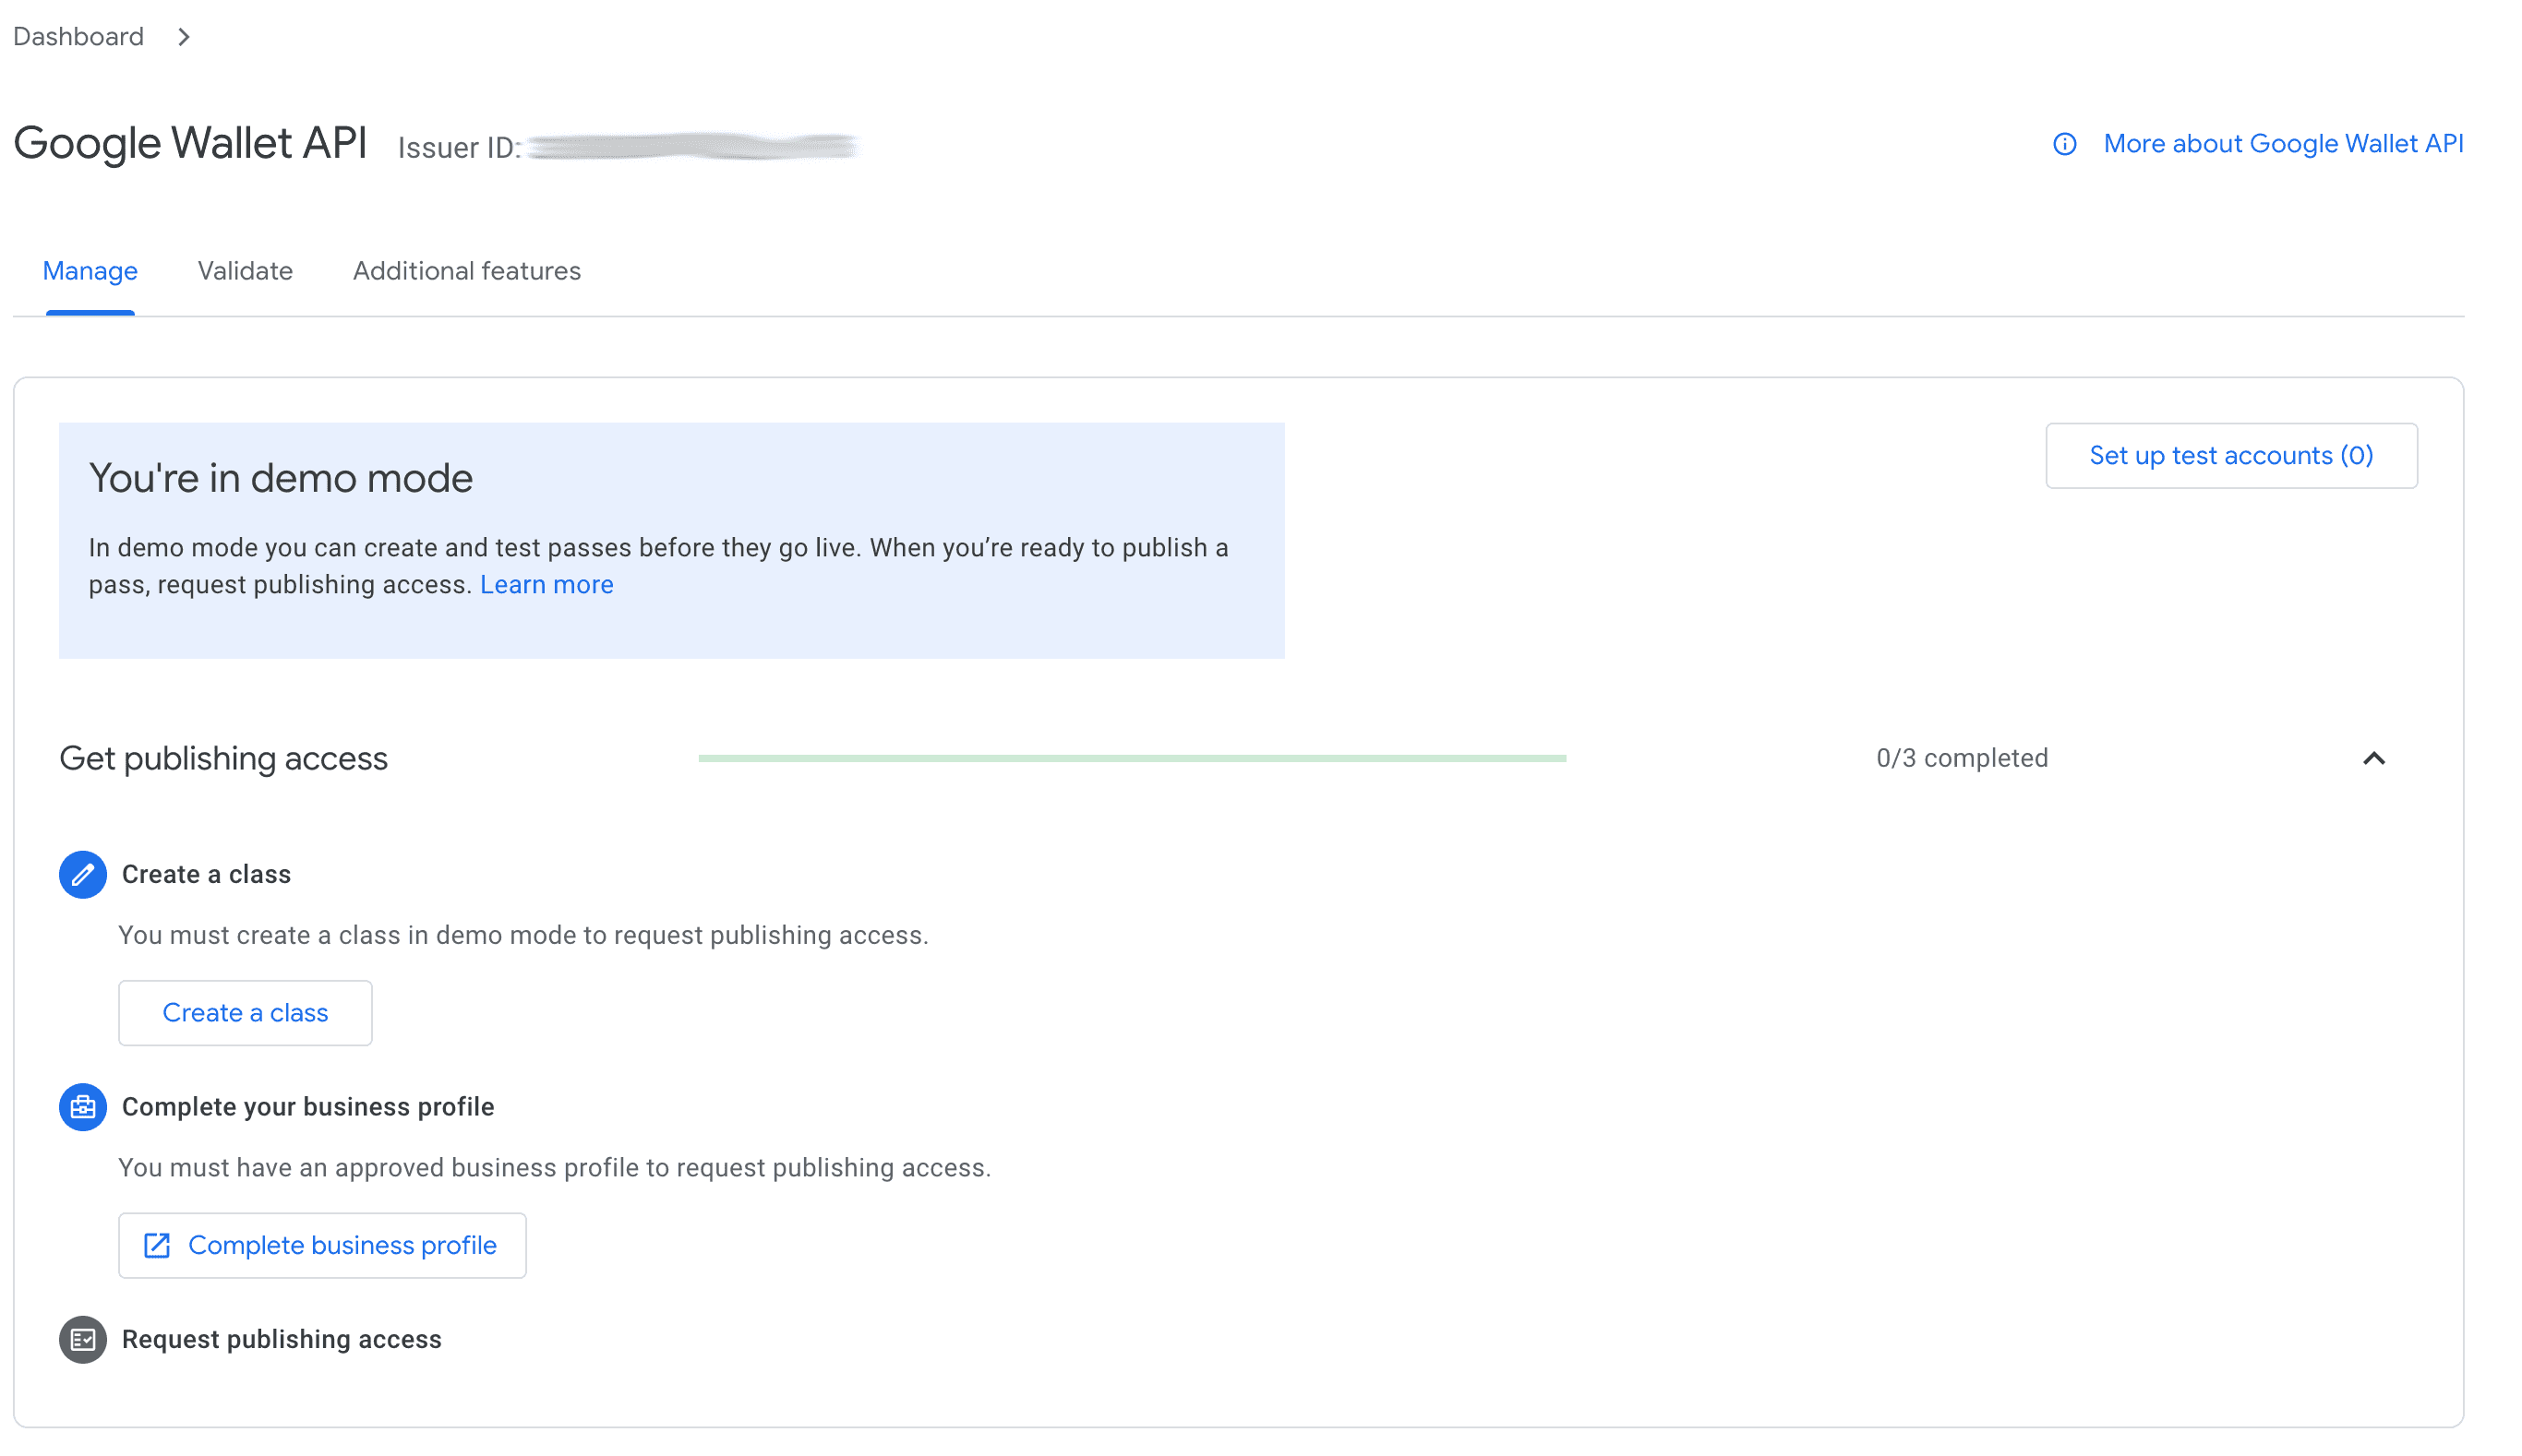Click the external-link icon in Complete business profile button
This screenshot has height=1456, width=2522.
pos(157,1245)
